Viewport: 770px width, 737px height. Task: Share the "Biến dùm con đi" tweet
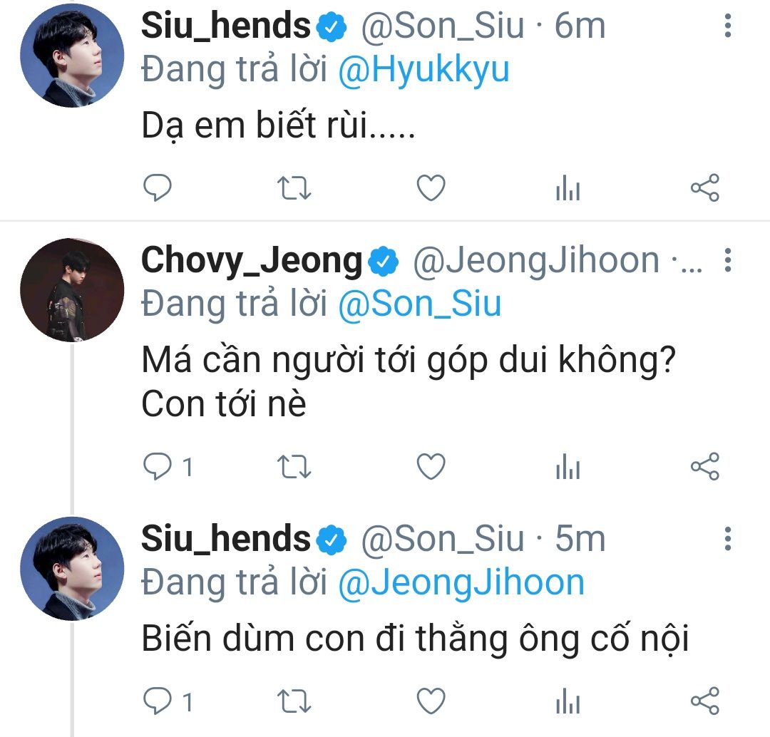tap(705, 701)
